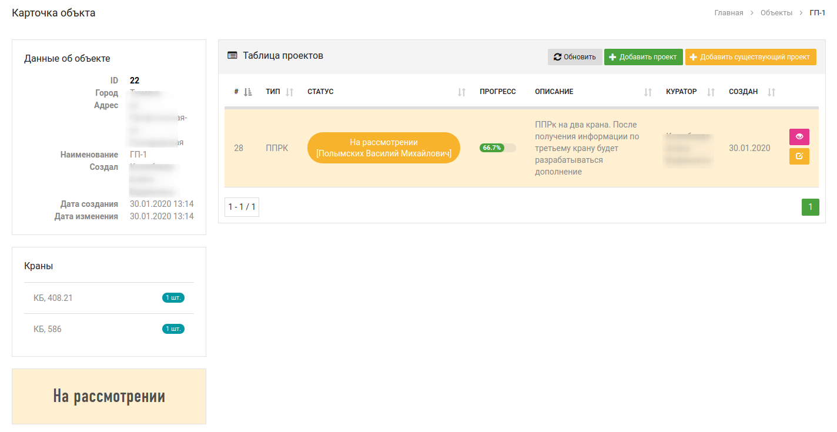
Task: Go to Объекты breadcrumb link
Action: [x=776, y=13]
